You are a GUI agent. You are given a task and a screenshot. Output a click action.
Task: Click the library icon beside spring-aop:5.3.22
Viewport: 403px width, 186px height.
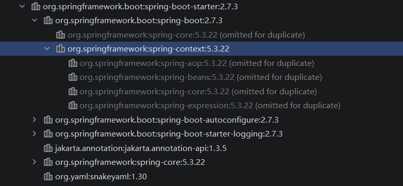(x=73, y=63)
